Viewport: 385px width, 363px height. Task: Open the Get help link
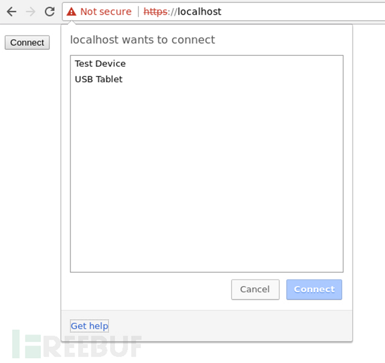[90, 326]
